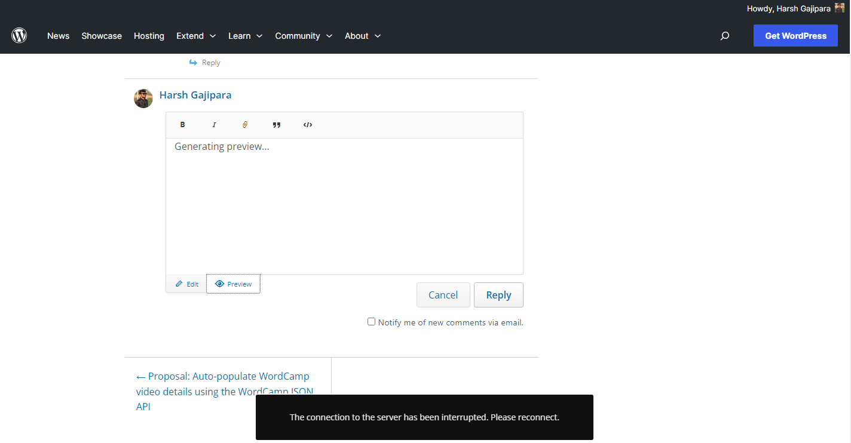
Task: Open the Showcase menu item
Action: point(102,36)
